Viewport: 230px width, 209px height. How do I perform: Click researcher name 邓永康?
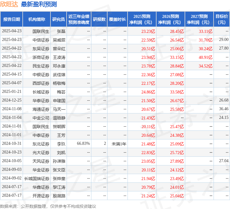(x=59, y=66)
